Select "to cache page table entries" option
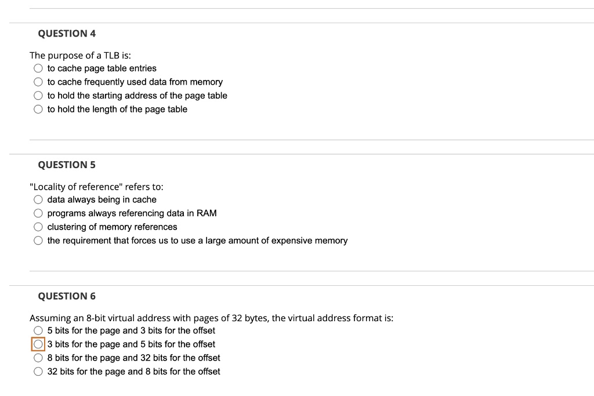The image size is (594, 396). tap(38, 68)
